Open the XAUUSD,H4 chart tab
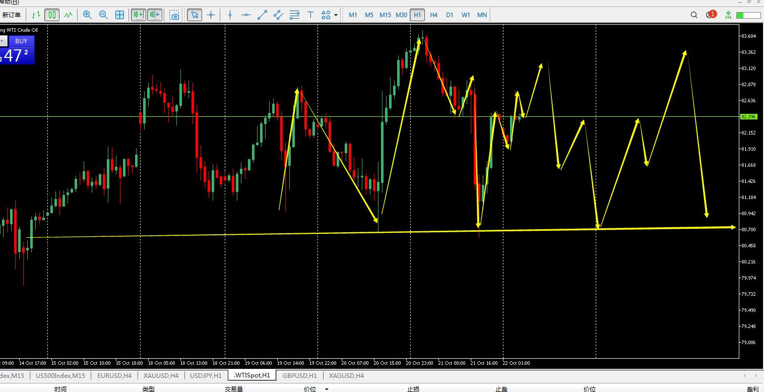Viewport: 764px width, 392px height. (x=161, y=375)
